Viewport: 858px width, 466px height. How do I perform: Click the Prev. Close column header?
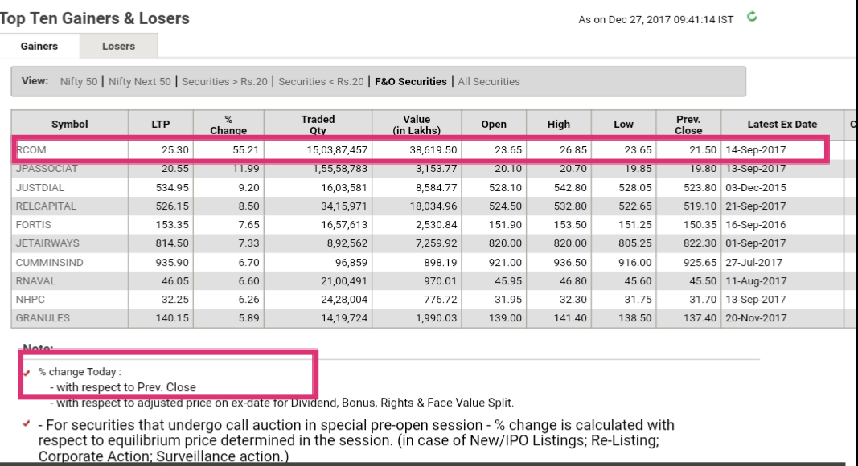tap(688, 125)
